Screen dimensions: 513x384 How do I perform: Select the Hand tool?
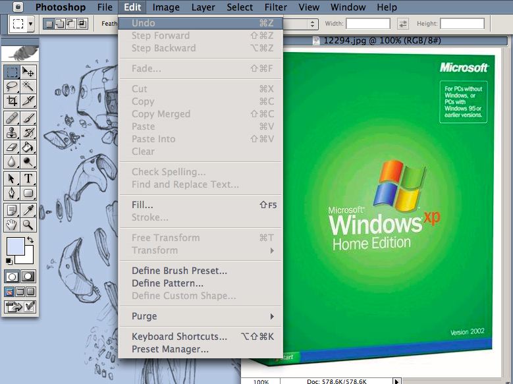click(x=12, y=225)
